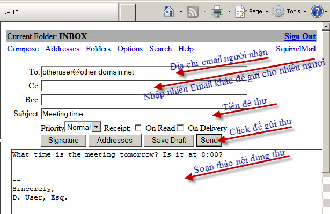Click the Addresses button below Priority
The height and width of the screenshot is (214, 330).
115,141
